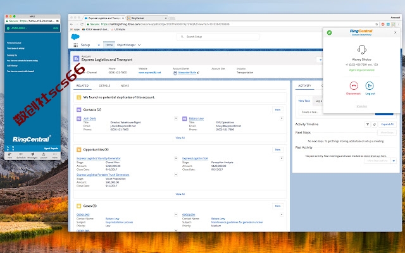Open case 00001003 link
The height and width of the screenshot is (253, 405).
83,215
